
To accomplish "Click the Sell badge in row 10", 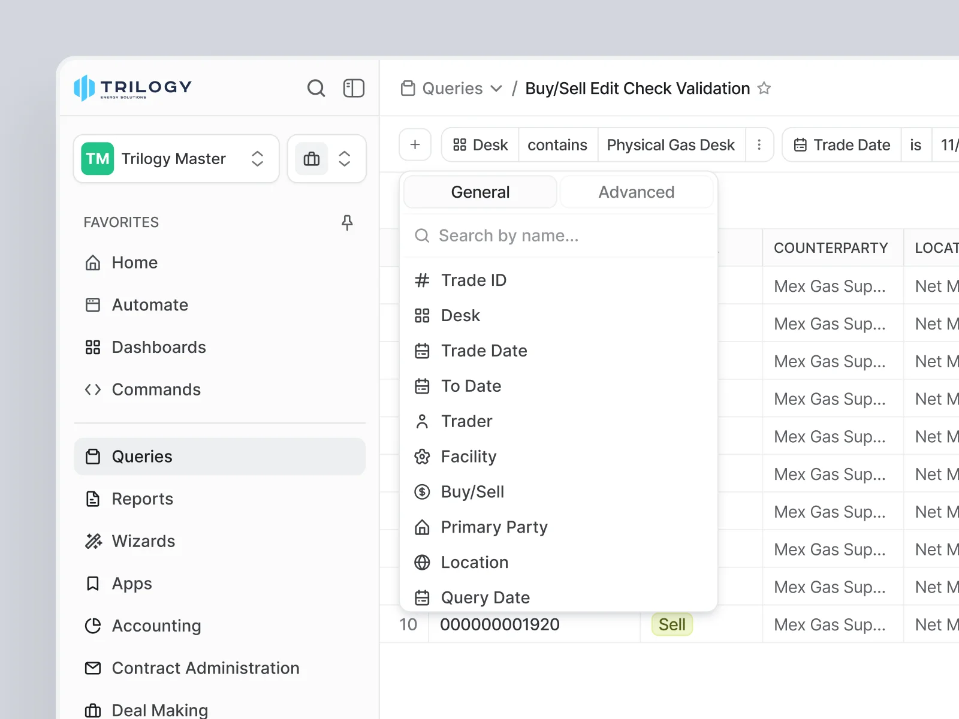I will pos(672,625).
